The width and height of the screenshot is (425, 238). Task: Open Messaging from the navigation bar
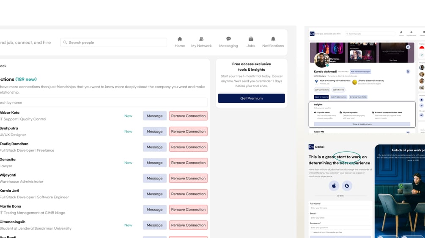tap(228, 43)
